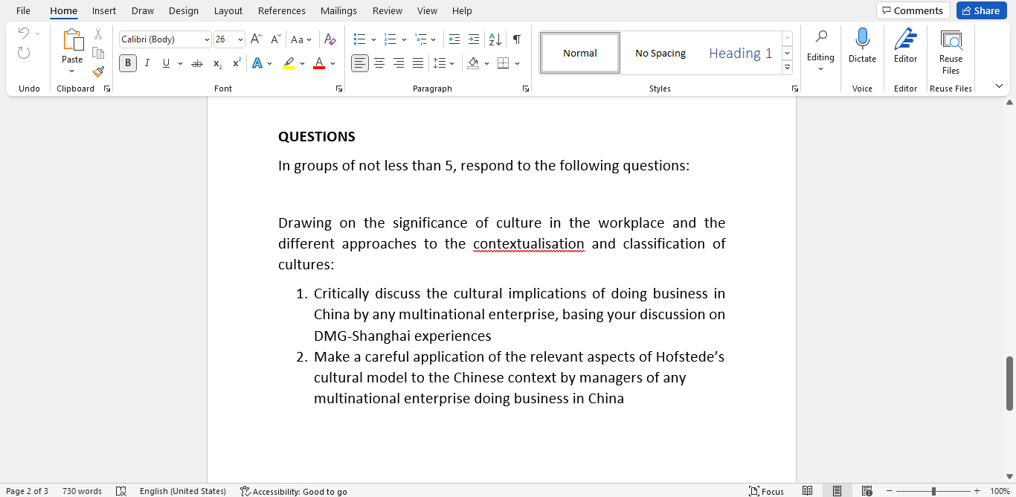Open the font name dropdown
Image resolution: width=1016 pixels, height=497 pixels.
[x=207, y=39]
